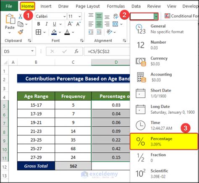Screen dimensions: 199x183
Task: Click the Increase Font Size icon
Action: [x=70, y=24]
